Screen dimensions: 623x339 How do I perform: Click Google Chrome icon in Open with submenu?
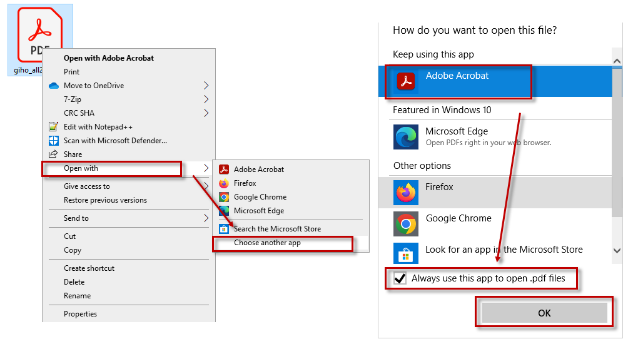(224, 197)
